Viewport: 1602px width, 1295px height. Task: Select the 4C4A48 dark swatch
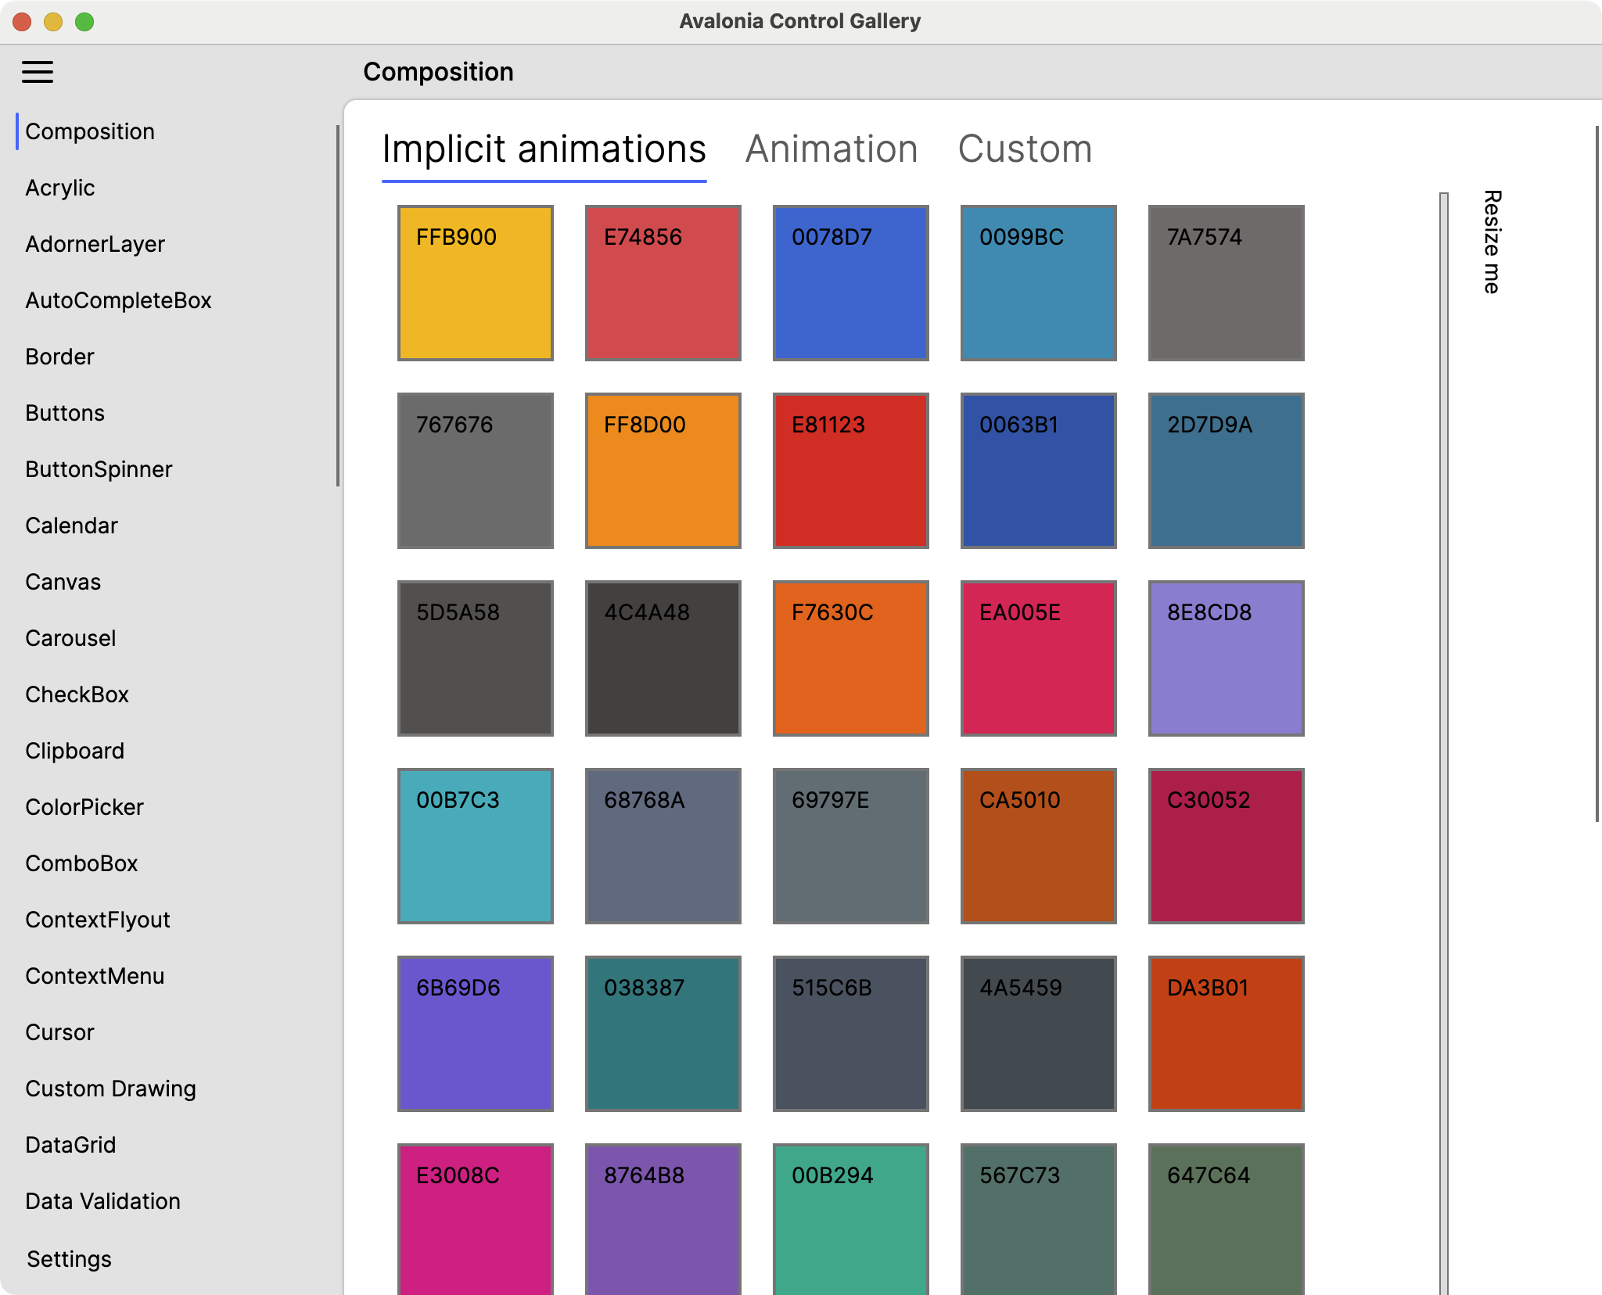[x=663, y=658]
